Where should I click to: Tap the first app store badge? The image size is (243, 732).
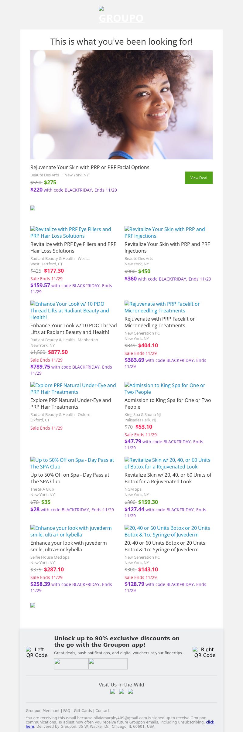[71, 664]
